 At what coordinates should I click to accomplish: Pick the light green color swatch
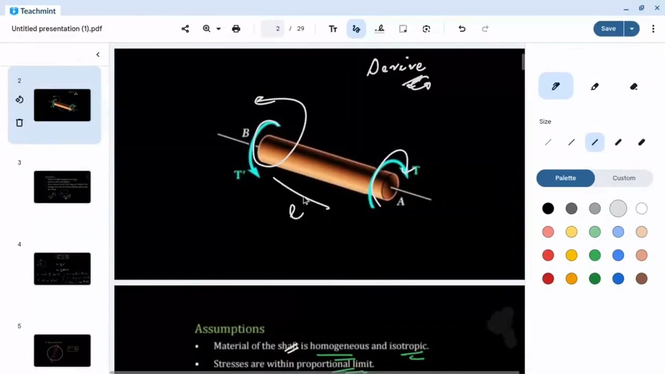[x=595, y=232]
